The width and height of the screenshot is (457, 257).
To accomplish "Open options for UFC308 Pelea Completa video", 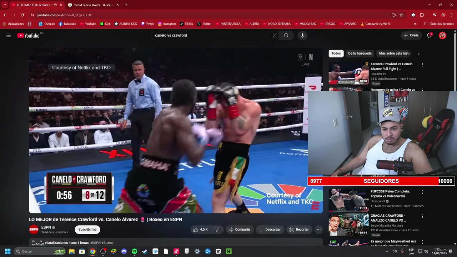I will [422, 192].
